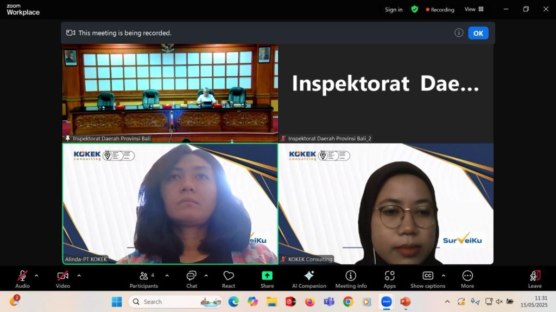556x312 pixels.
Task: Click the battery icon in the system tray
Action: pos(510,302)
